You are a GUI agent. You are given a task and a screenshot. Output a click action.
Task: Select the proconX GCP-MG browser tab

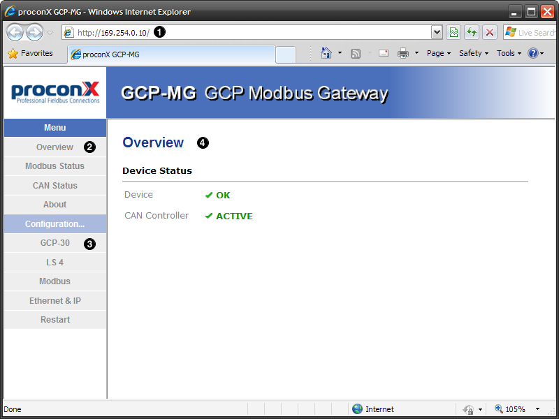(x=171, y=54)
